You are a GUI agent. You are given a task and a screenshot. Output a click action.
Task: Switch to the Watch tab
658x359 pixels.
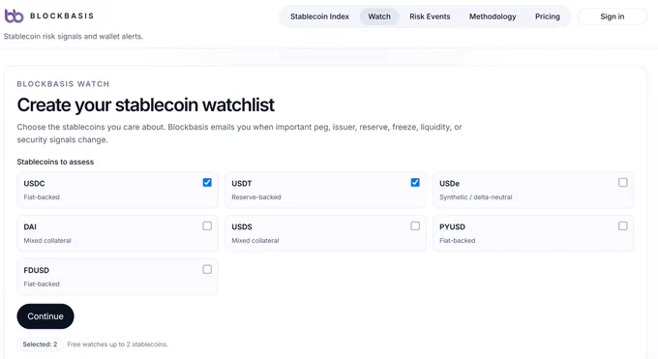[x=379, y=16]
